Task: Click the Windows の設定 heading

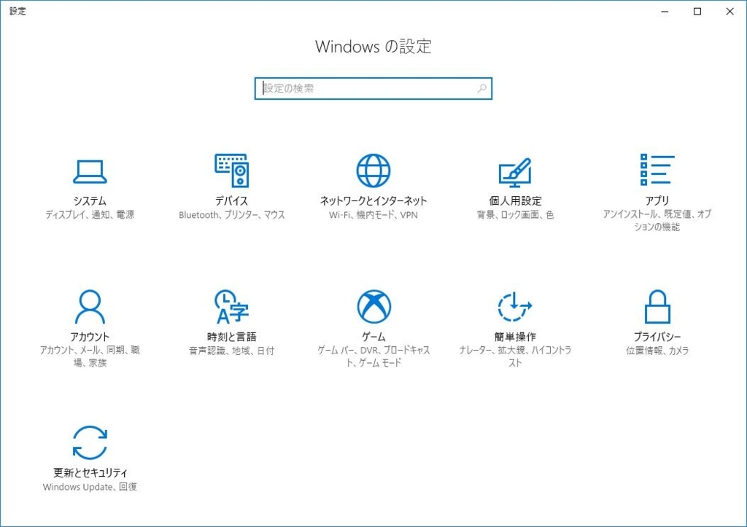Action: click(x=373, y=47)
